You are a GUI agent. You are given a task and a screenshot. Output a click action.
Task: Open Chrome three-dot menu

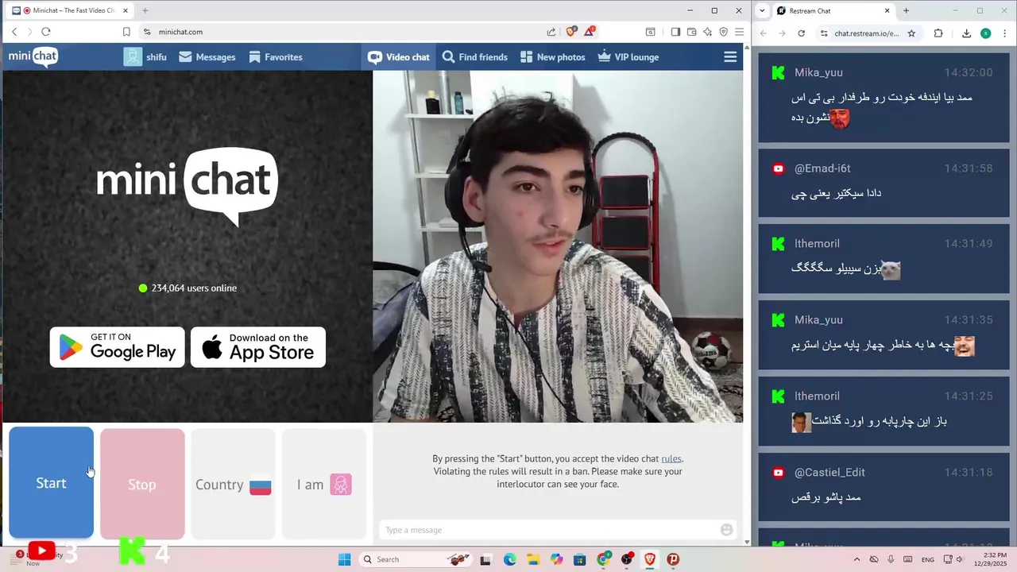coord(1005,33)
